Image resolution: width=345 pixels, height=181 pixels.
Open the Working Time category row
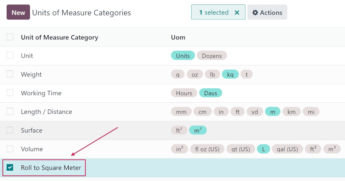click(x=41, y=93)
